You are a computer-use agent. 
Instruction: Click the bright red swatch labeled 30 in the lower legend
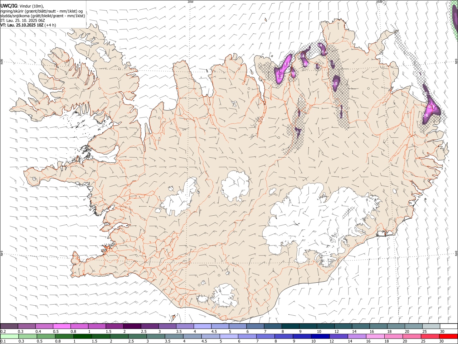tap(448, 336)
